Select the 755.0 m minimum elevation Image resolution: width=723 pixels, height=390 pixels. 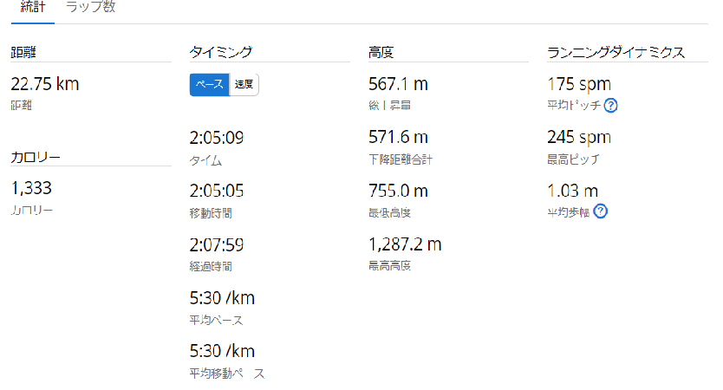pos(398,191)
